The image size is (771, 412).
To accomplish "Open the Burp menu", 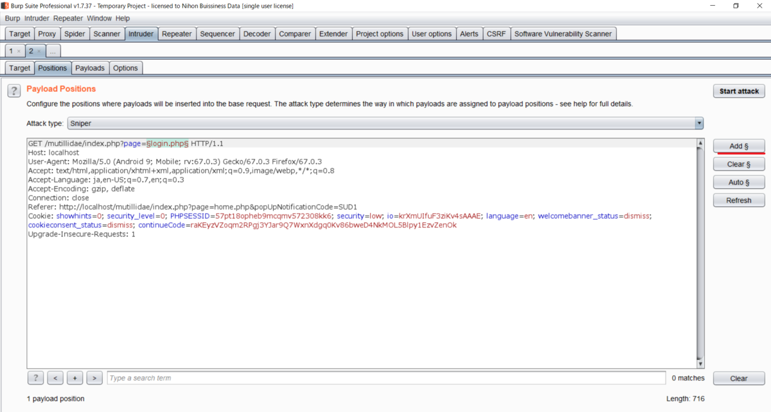I will coord(12,19).
